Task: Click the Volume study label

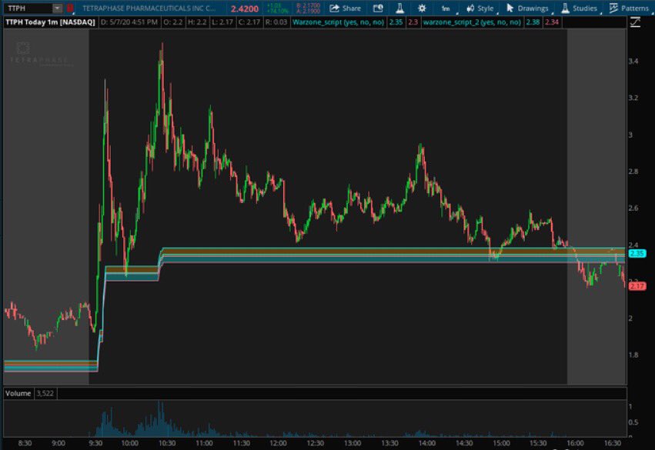Action: pyautogui.click(x=18, y=393)
